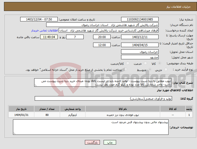197x149 pixels.
Task: Click the announcement date field 1403/12/04 - 07:50
Action: [39, 19]
